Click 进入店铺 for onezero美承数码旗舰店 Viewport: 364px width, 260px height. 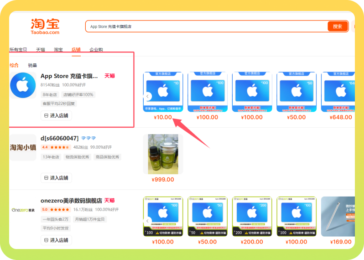[x=56, y=240]
